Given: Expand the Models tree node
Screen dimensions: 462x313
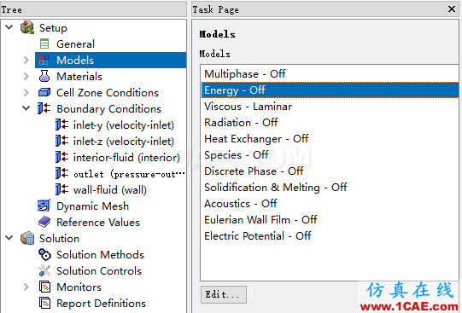Looking at the screenshot, I should coord(26,60).
